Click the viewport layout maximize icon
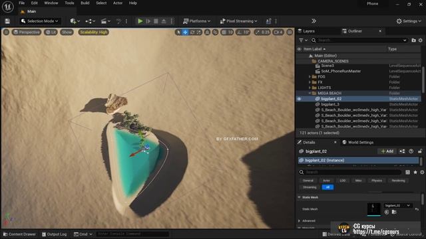Image resolution: width=426 pixels, height=239 pixels. [x=290, y=33]
